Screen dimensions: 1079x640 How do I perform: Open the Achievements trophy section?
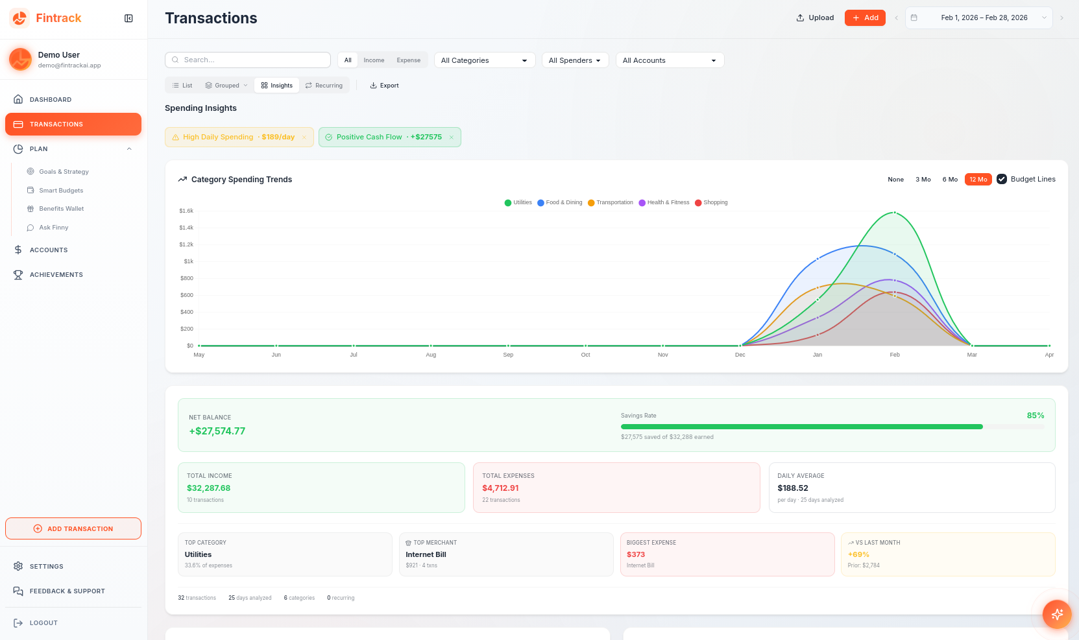tap(56, 274)
